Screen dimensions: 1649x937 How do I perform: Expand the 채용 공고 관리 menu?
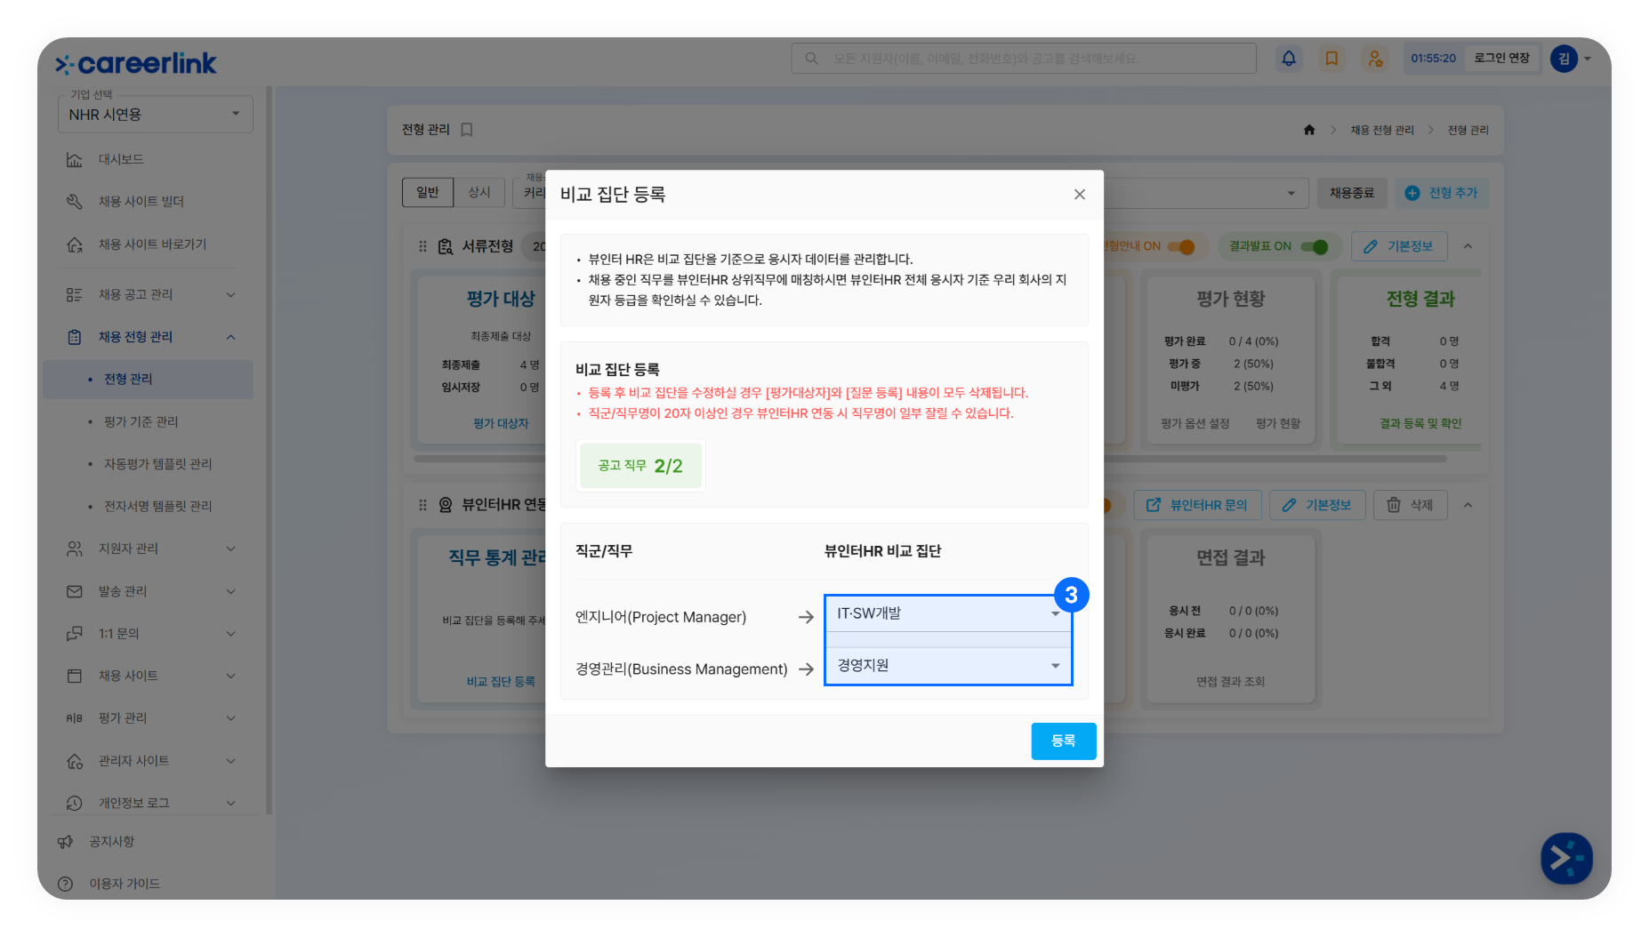231,294
